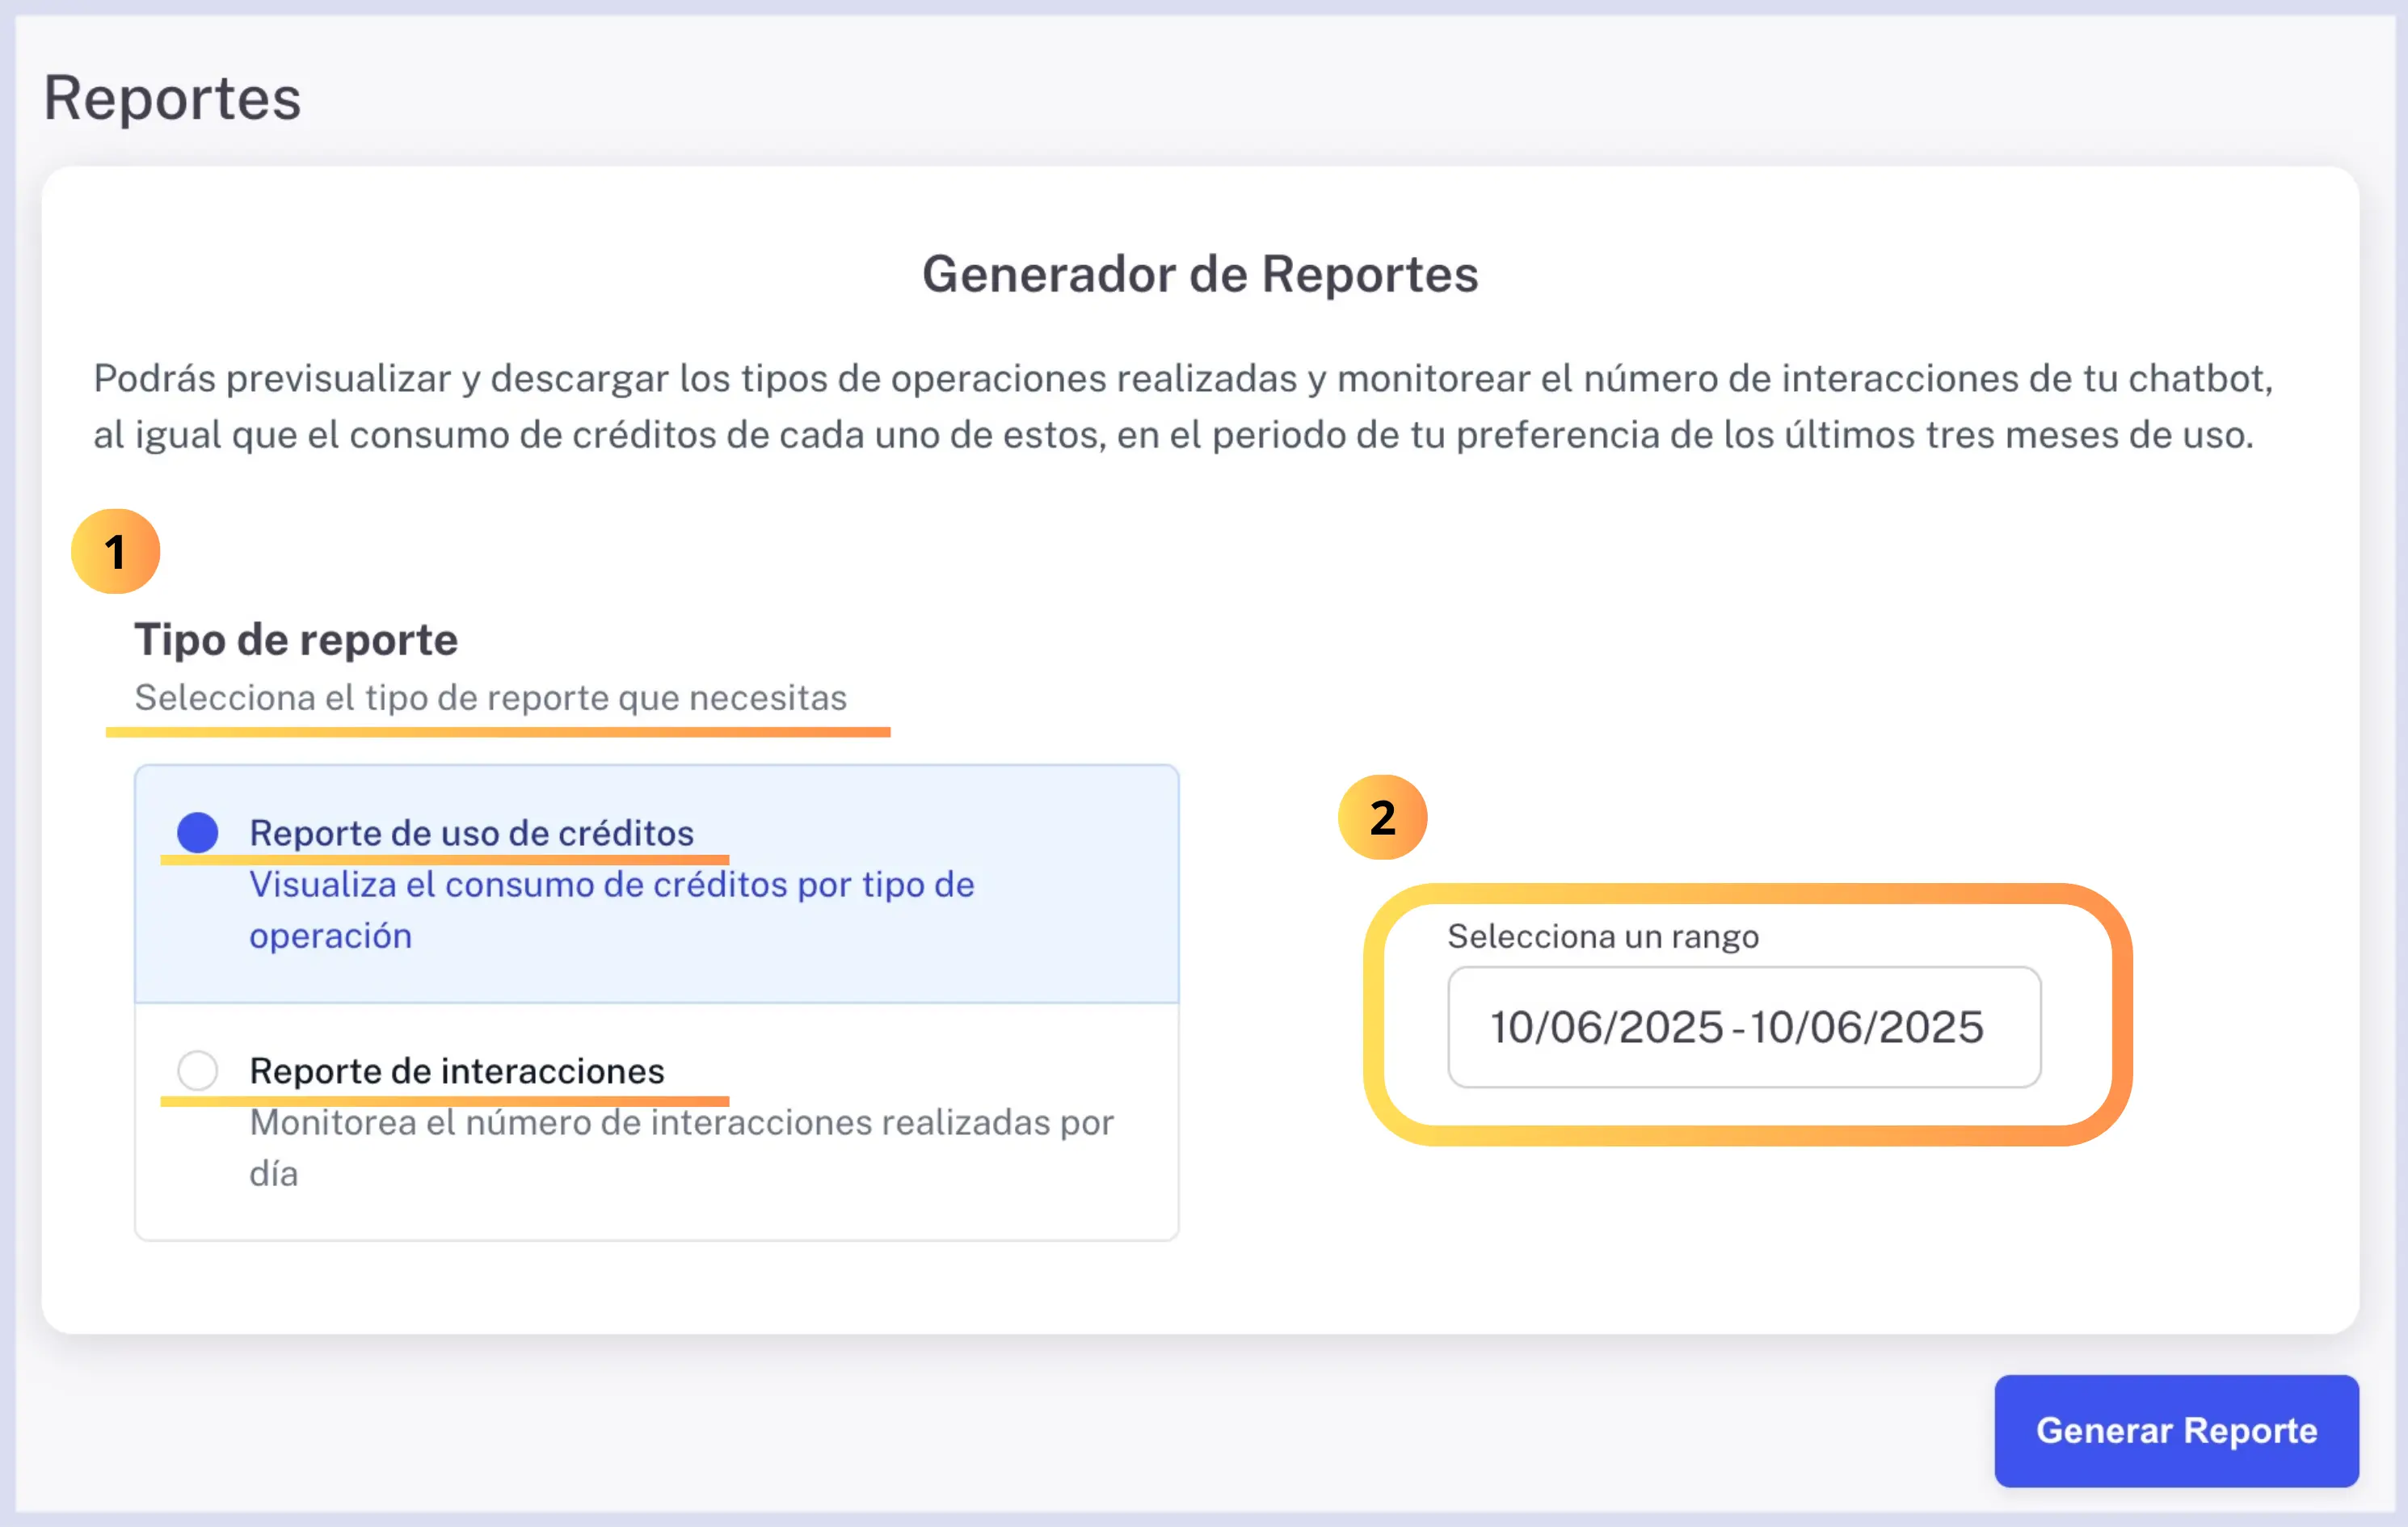Click the 'Reporte de interacciones' label
Screen dimensions: 2408x1527
pyautogui.click(x=456, y=1071)
